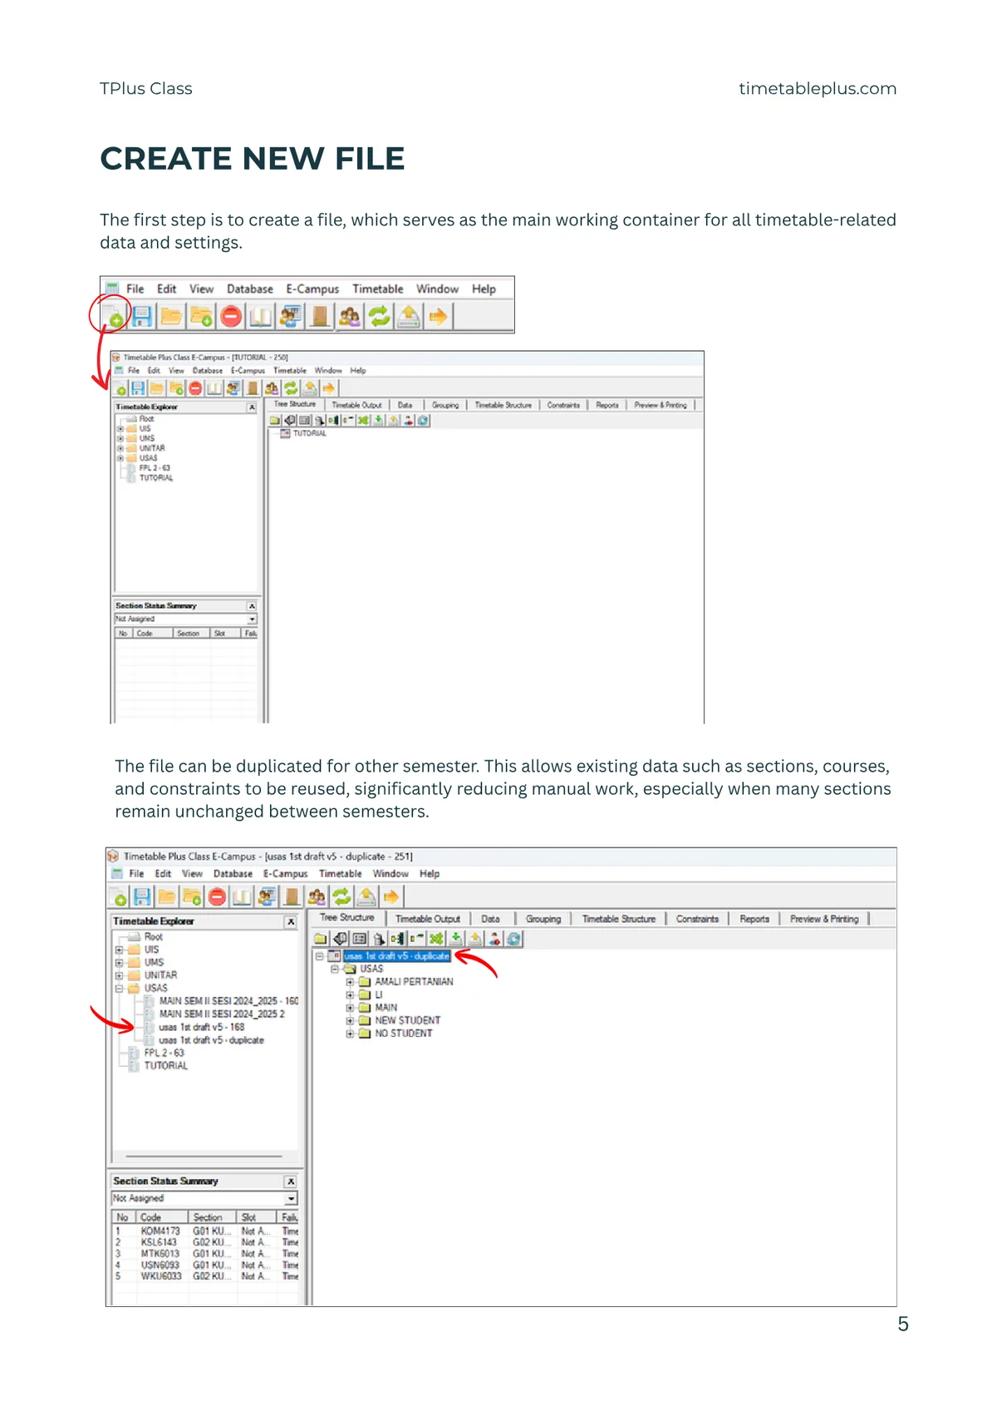The width and height of the screenshot is (997, 1411).
Task: Click the orange arrow icon in top toolbar snippet
Action: tap(439, 317)
